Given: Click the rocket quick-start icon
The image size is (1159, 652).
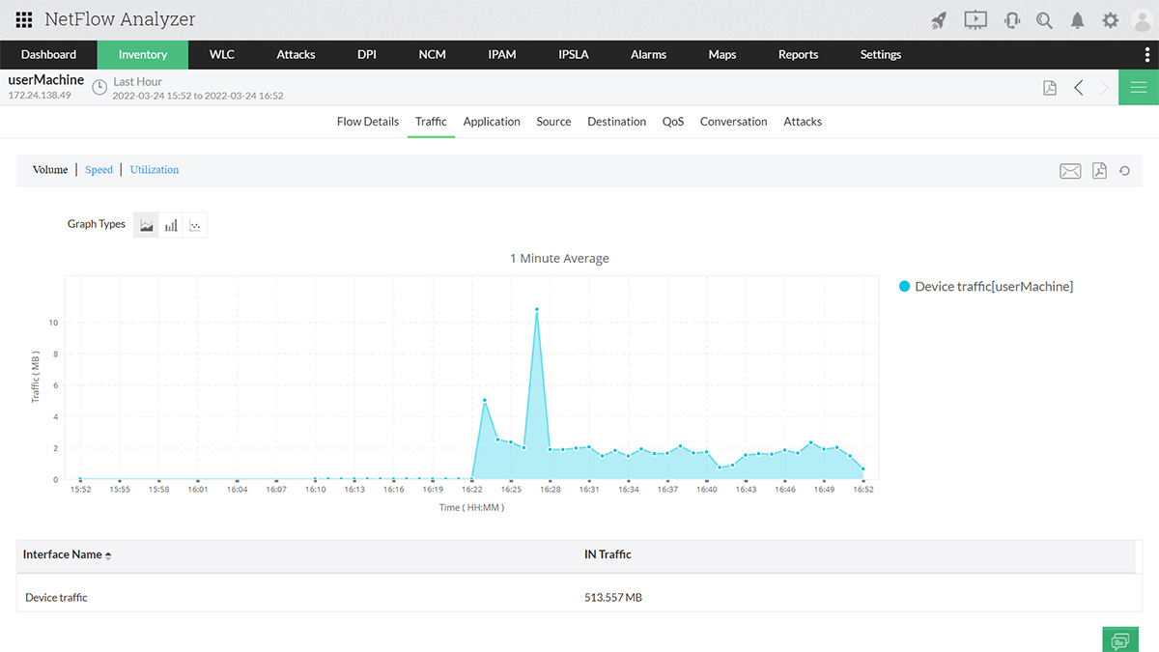Looking at the screenshot, I should [x=939, y=20].
